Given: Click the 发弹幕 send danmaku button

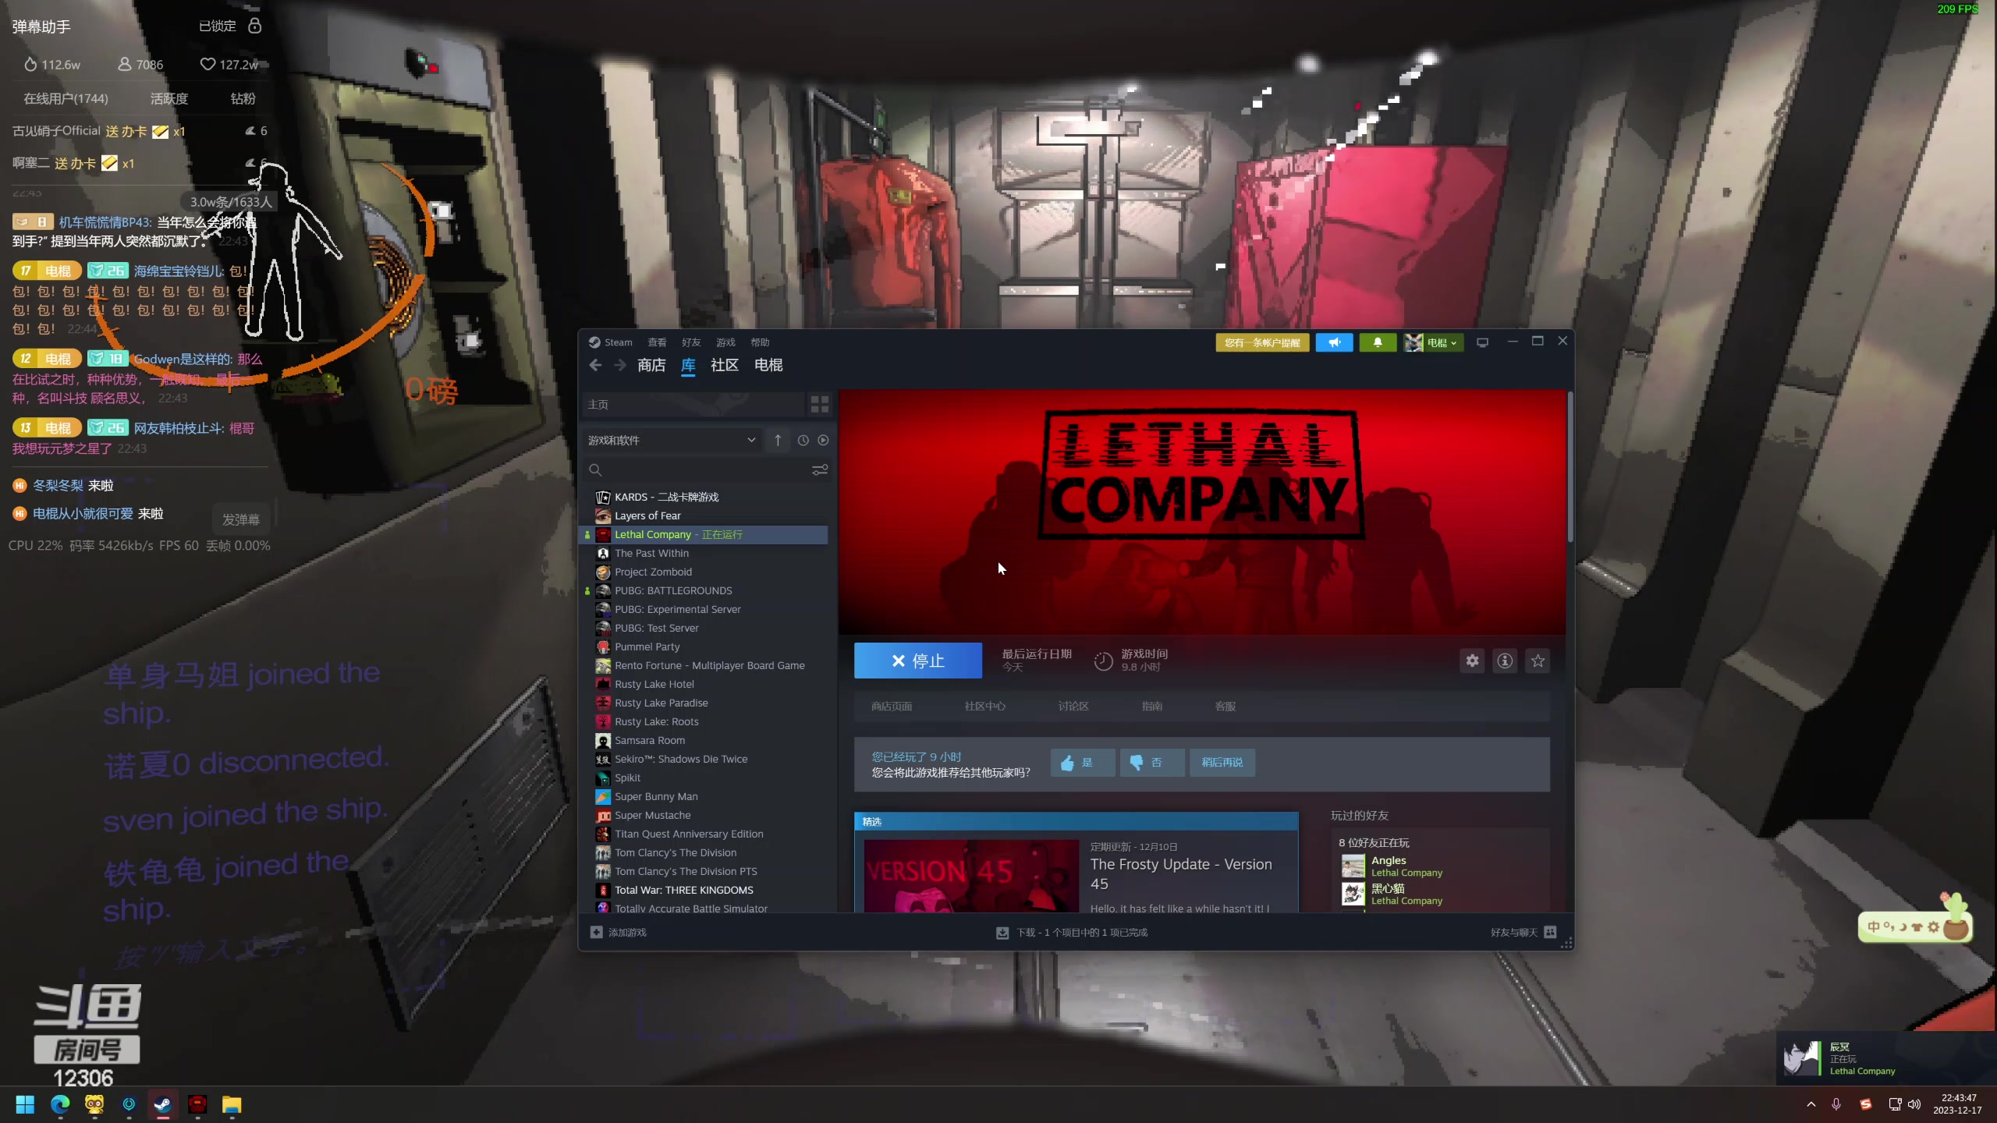Looking at the screenshot, I should click(241, 519).
